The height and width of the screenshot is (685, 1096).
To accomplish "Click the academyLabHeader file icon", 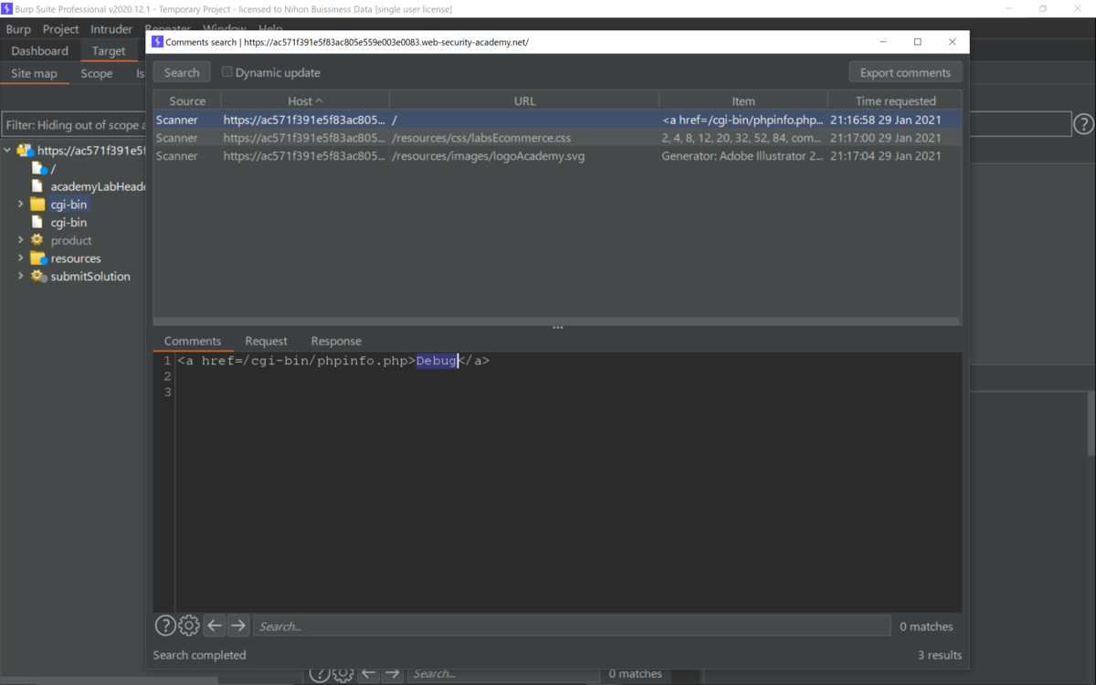I will coord(37,186).
